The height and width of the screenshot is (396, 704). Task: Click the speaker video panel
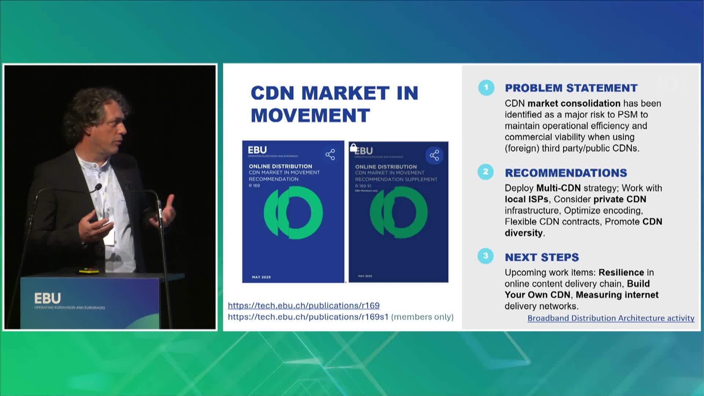[x=110, y=197]
